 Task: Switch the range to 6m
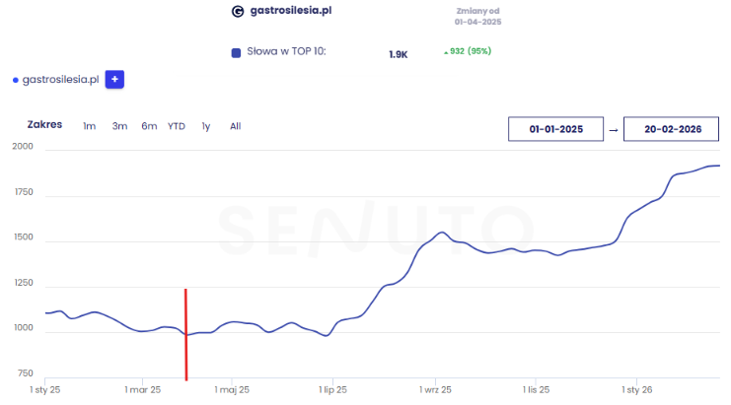pos(149,126)
